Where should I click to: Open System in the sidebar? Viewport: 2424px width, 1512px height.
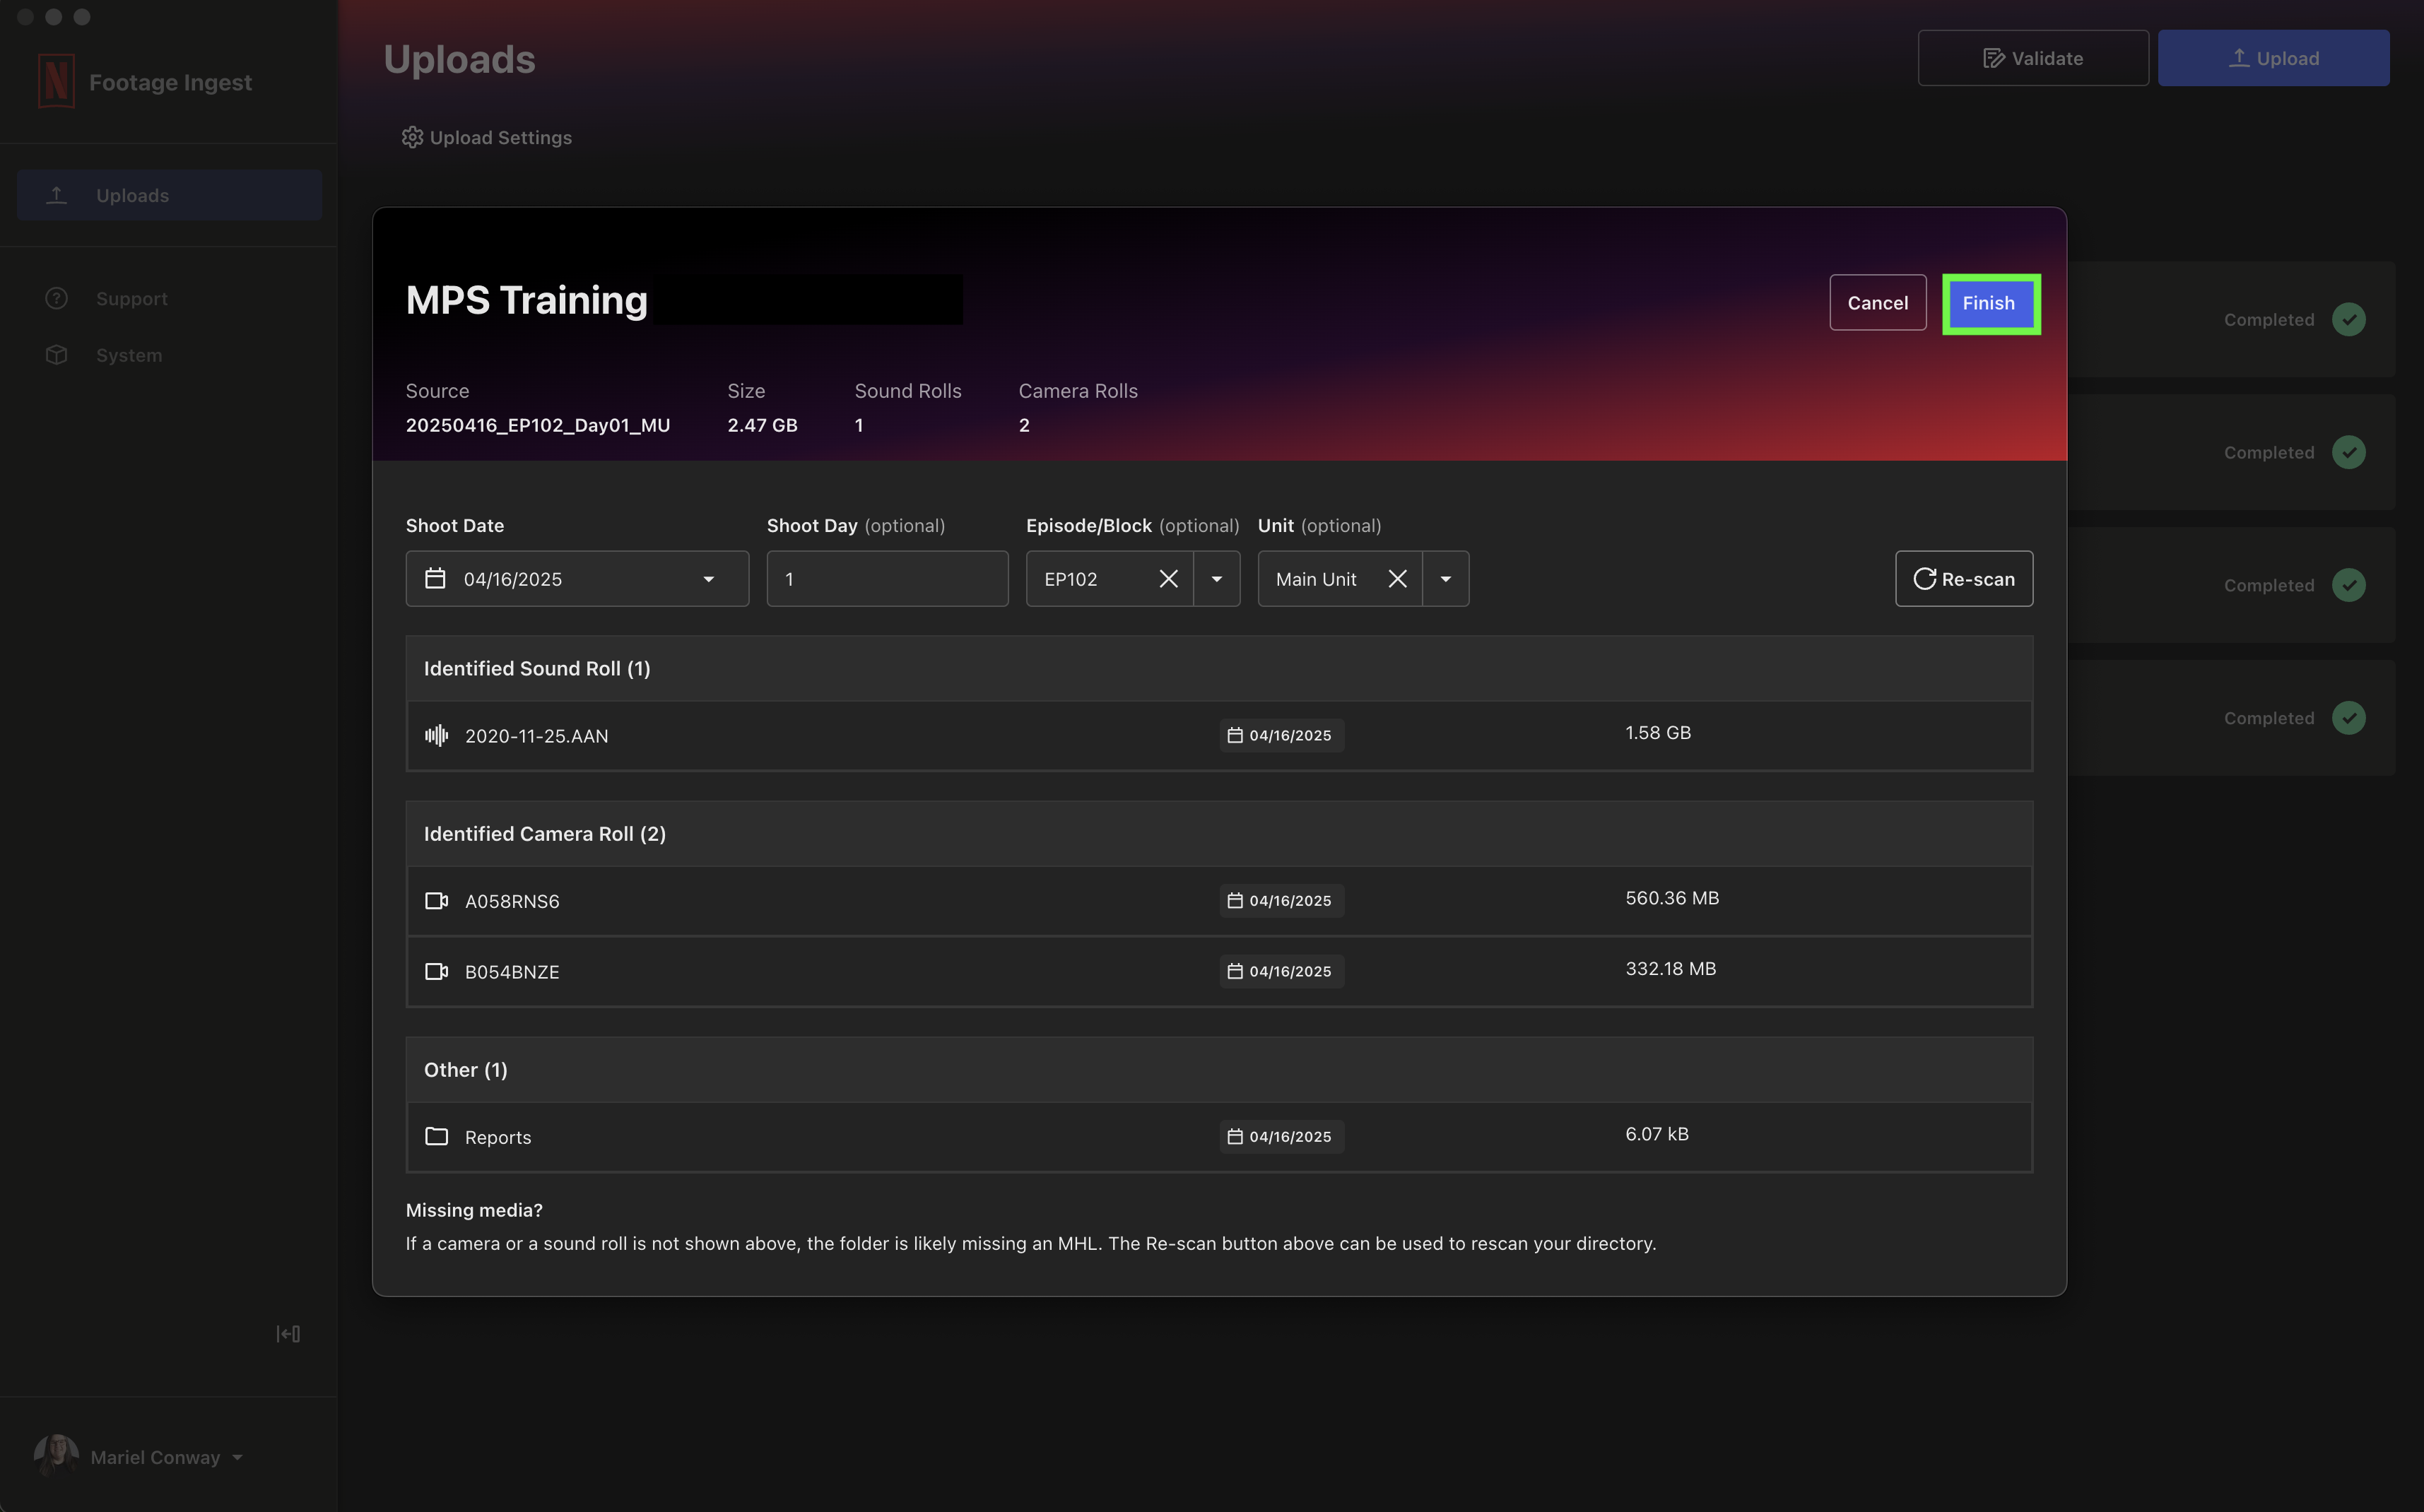click(128, 355)
